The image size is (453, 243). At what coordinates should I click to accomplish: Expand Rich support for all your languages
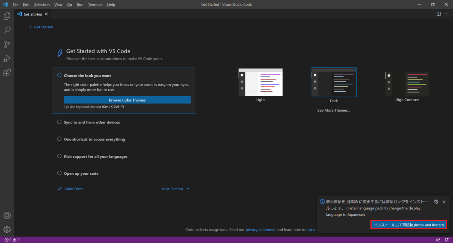pyautogui.click(x=96, y=156)
